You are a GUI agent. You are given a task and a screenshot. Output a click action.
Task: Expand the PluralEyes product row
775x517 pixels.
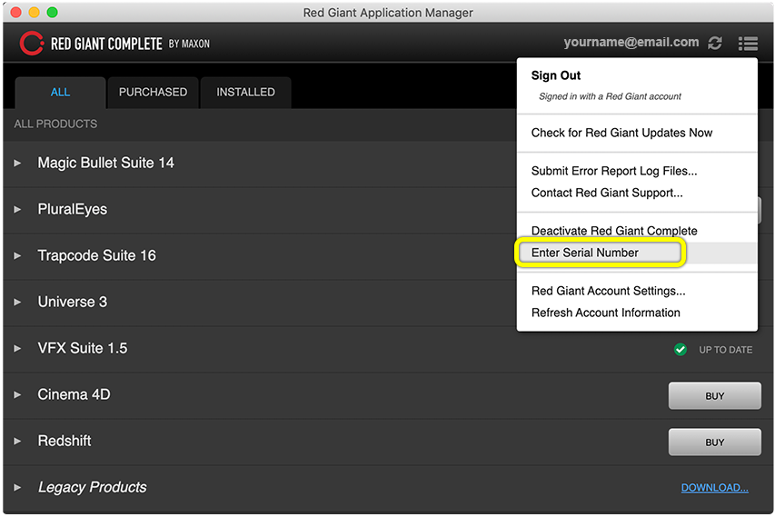point(17,209)
